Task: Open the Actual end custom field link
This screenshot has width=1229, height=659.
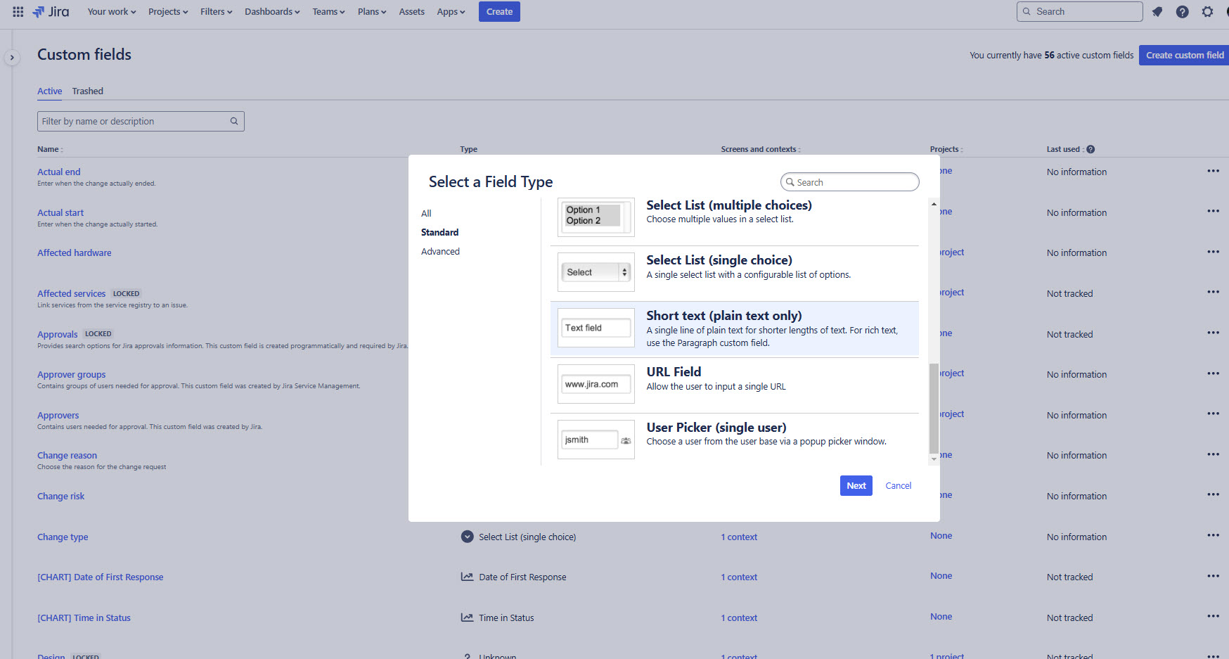Action: point(58,172)
